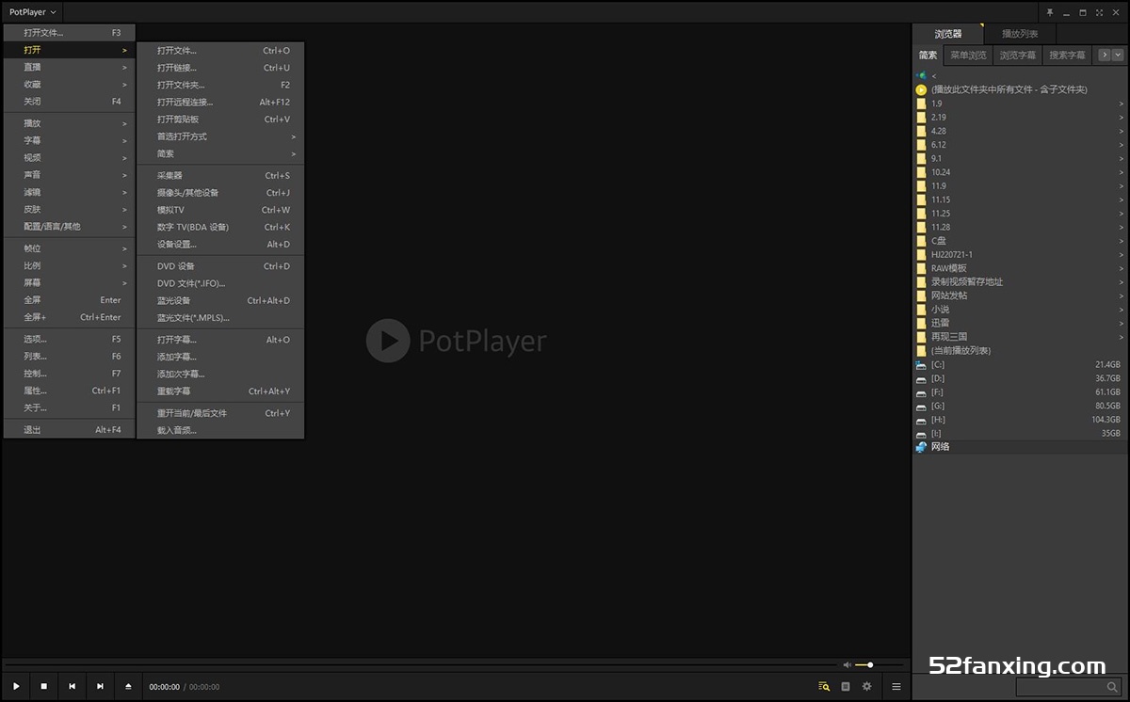Viewport: 1130px width, 702px height.
Task: Expand the 字幕 menu entry
Action: pos(70,140)
